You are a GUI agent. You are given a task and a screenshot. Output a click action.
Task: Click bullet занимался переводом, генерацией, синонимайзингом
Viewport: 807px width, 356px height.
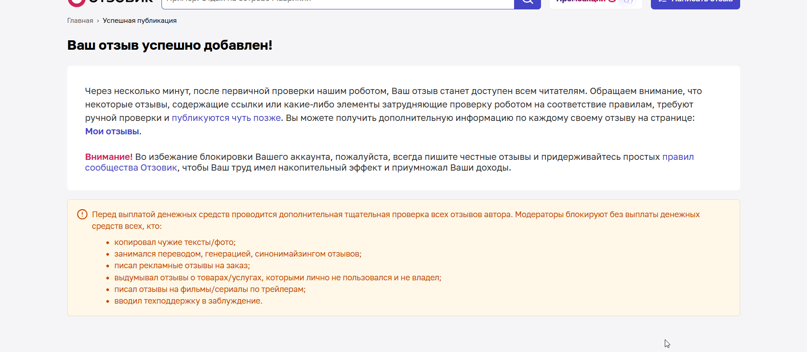pyautogui.click(x=238, y=254)
